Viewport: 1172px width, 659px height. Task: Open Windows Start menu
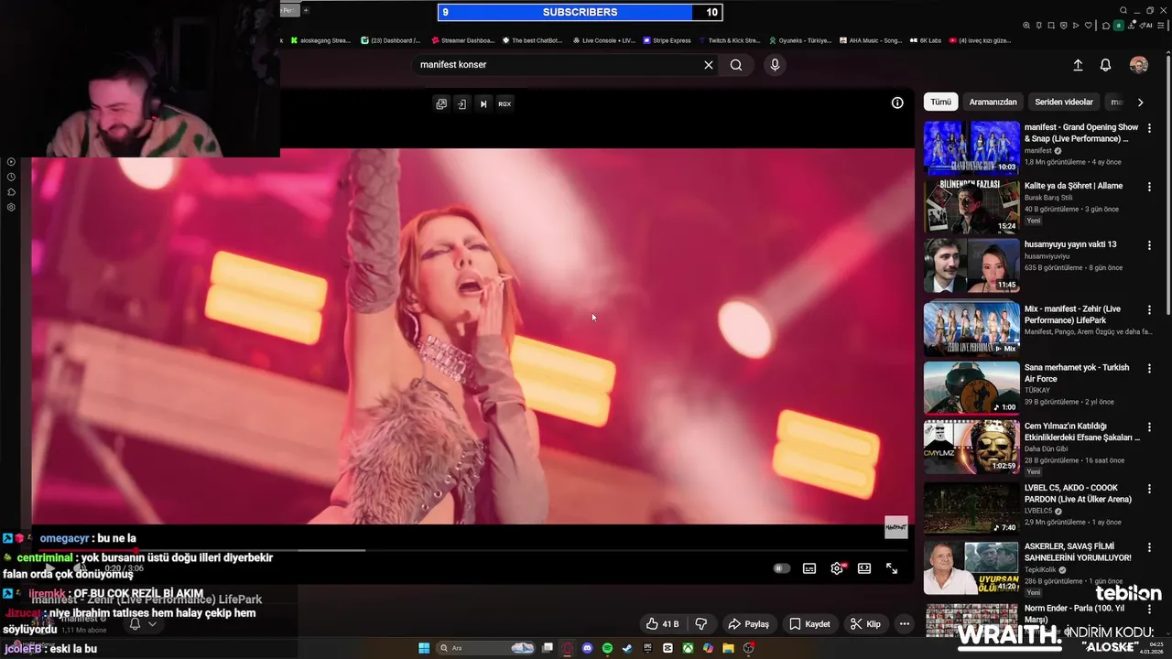point(424,648)
